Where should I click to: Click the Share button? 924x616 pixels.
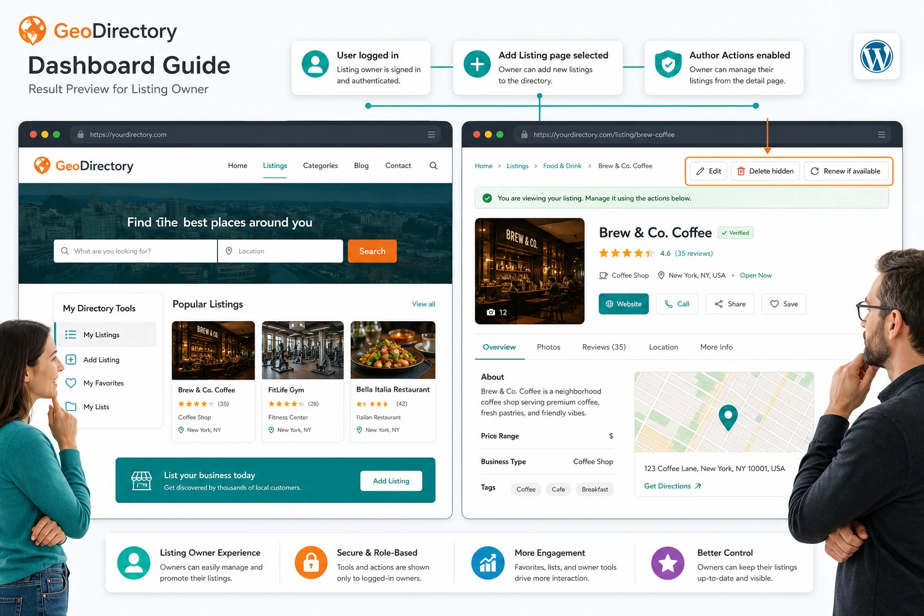[x=730, y=304]
